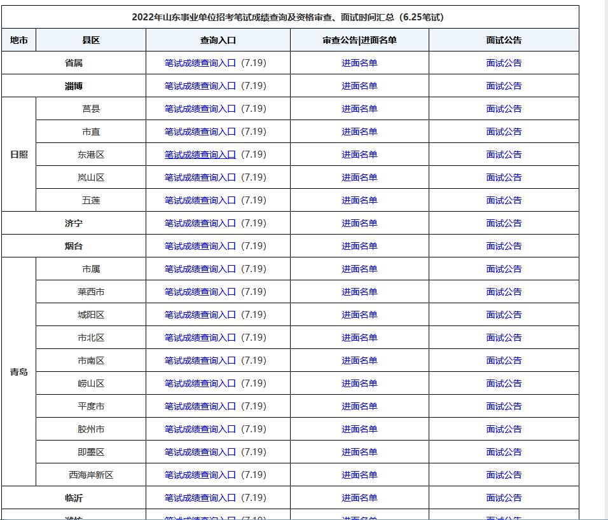The width and height of the screenshot is (608, 520).
Task: View 面试公告 for 烟台
Action: point(504,245)
